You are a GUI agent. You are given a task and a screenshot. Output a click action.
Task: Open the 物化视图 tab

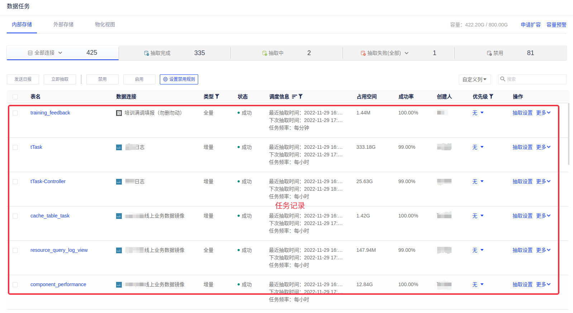coord(105,24)
